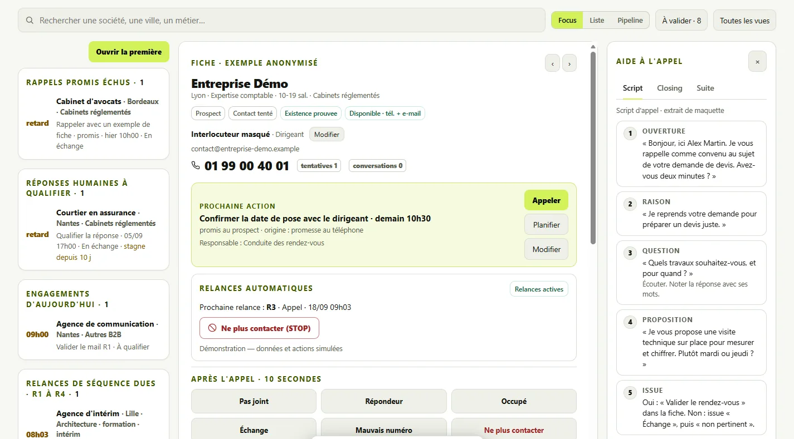Viewport: 794px width, 439px height.
Task: Log call outcome Répondeur
Action: [384, 401]
